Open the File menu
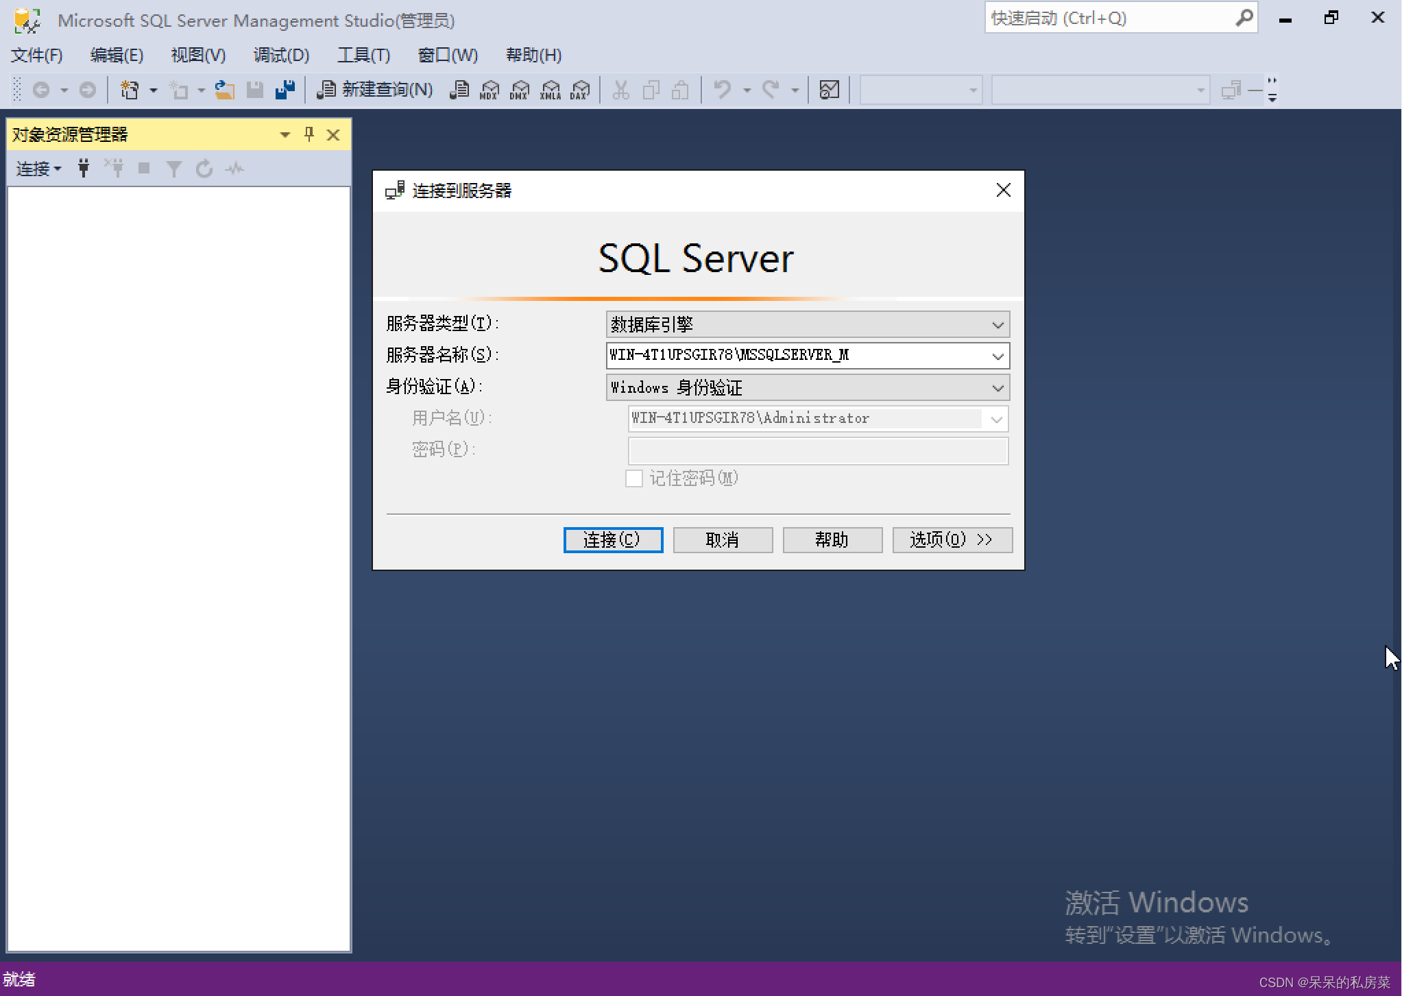The width and height of the screenshot is (1402, 996). pos(37,55)
